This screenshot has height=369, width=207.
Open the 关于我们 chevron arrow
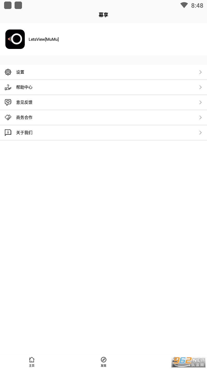[x=201, y=133]
